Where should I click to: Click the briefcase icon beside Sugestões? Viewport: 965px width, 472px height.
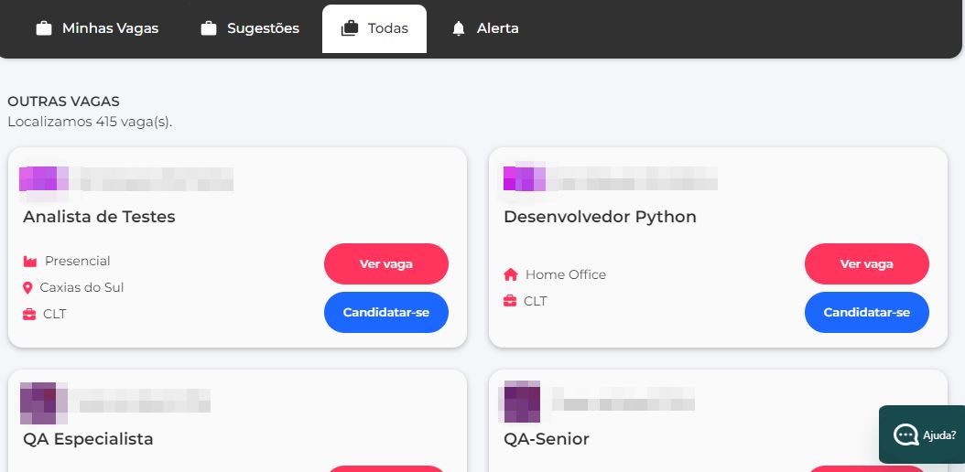[x=209, y=28]
